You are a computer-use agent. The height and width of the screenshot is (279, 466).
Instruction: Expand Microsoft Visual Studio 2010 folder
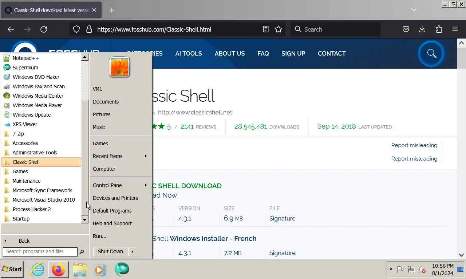pos(41,200)
